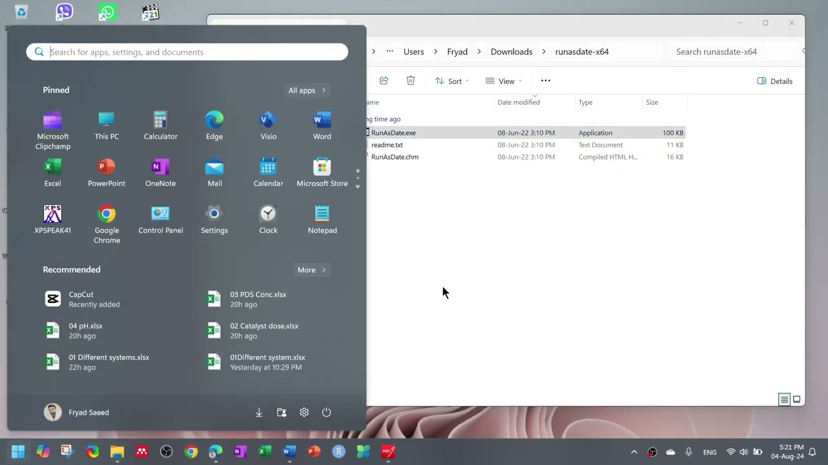Click runasdate-x64 in address breadcrumb
The width and height of the screenshot is (828, 465).
pos(582,52)
